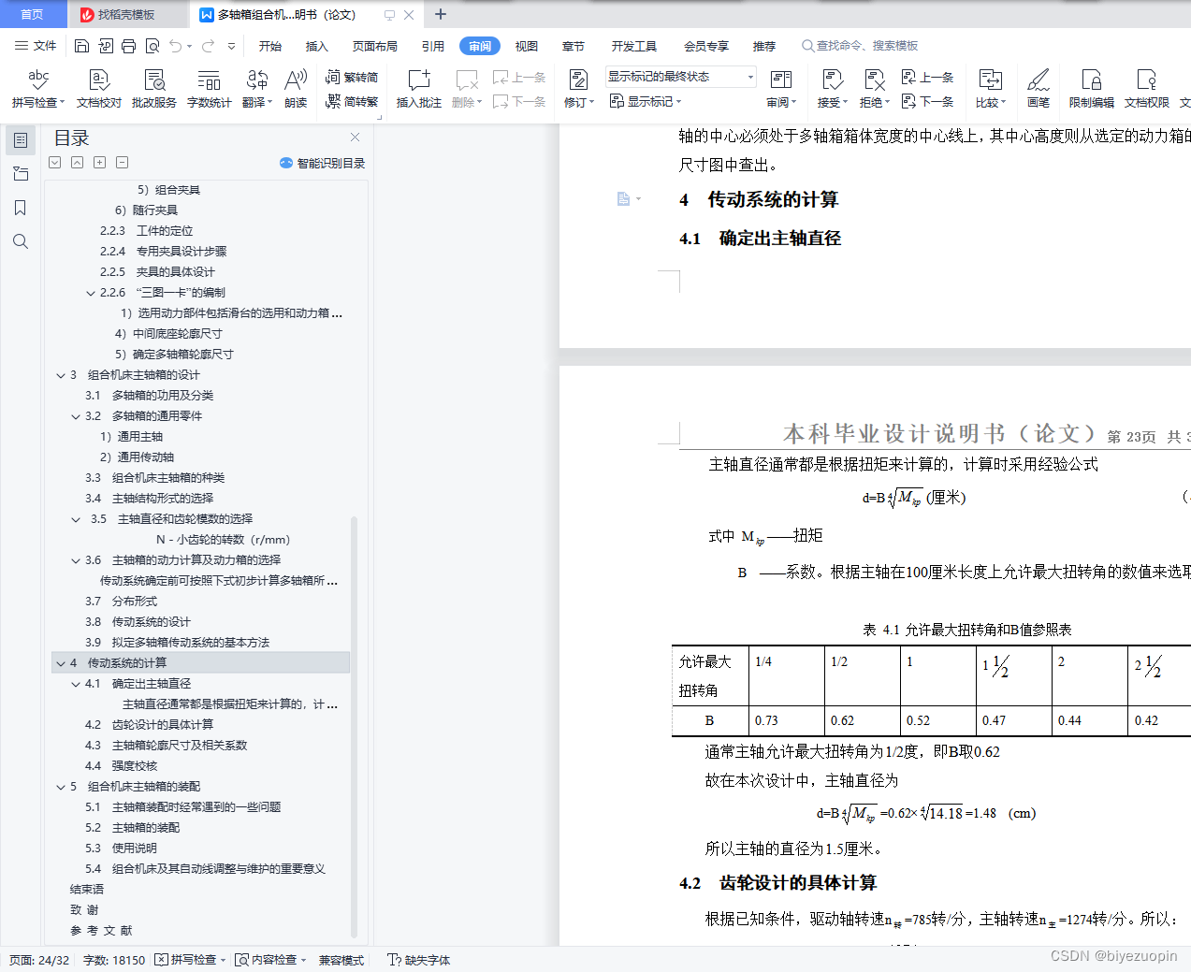This screenshot has width=1191, height=972.
Task: Collapse section 3.5 in the outline
Action: click(76, 519)
